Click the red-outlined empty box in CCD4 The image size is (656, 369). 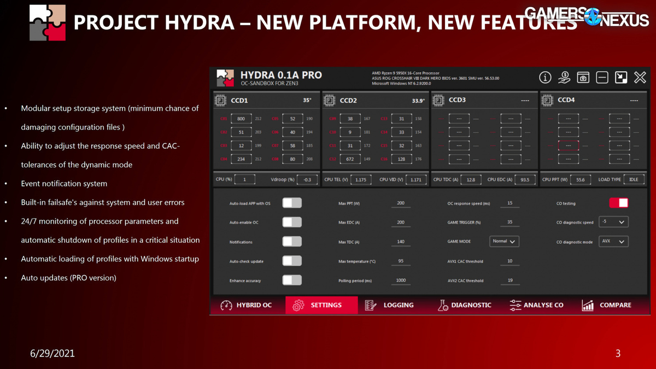pos(569,145)
